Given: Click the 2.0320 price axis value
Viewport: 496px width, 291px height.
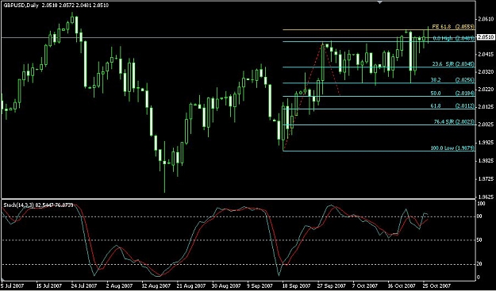Looking at the screenshot, I should [486, 72].
